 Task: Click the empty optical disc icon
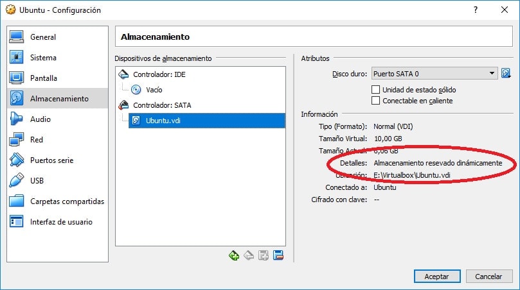(136, 89)
